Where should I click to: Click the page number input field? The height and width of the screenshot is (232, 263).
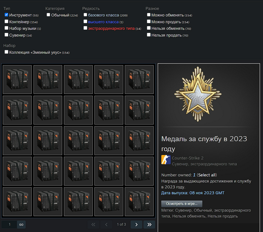[x=9, y=224]
